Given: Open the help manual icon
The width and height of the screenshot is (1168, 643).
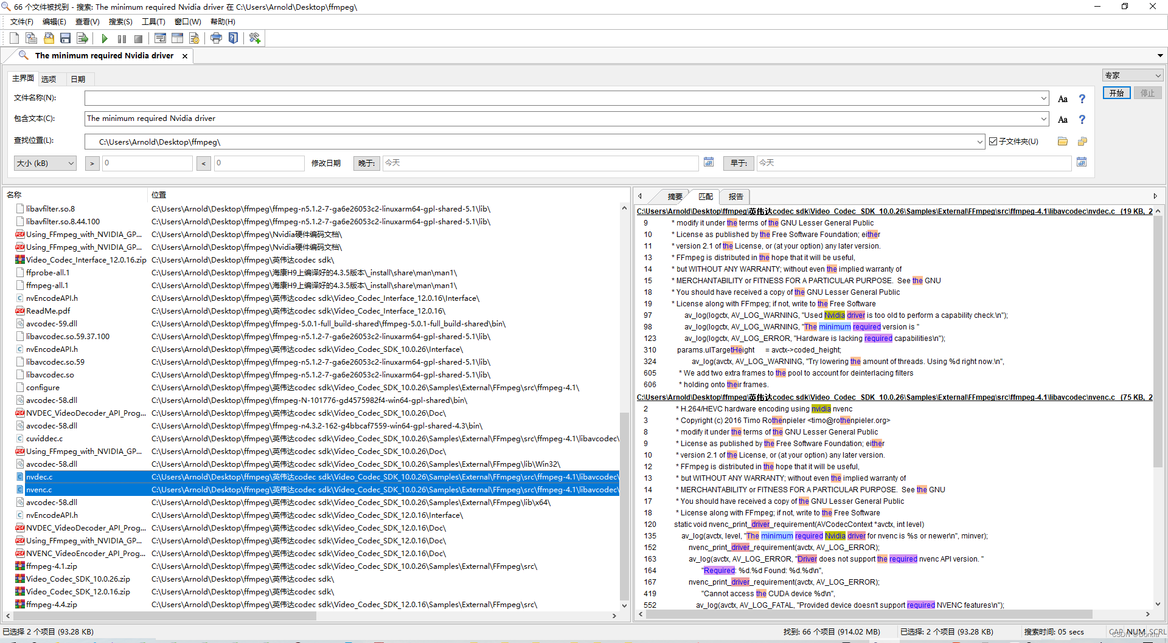Looking at the screenshot, I should coord(234,38).
